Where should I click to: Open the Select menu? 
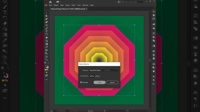click(67, 5)
